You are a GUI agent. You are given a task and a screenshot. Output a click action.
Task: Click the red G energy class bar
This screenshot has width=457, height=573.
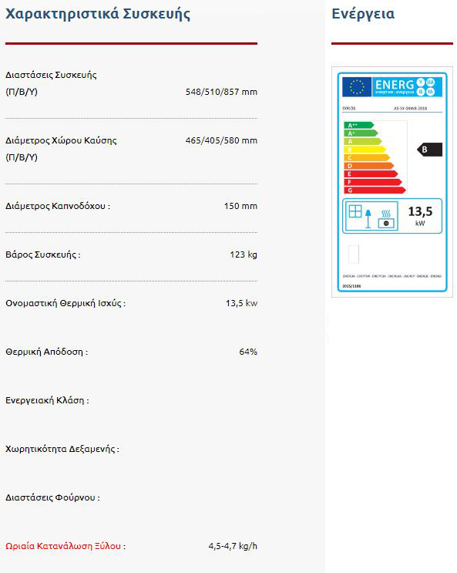[375, 190]
